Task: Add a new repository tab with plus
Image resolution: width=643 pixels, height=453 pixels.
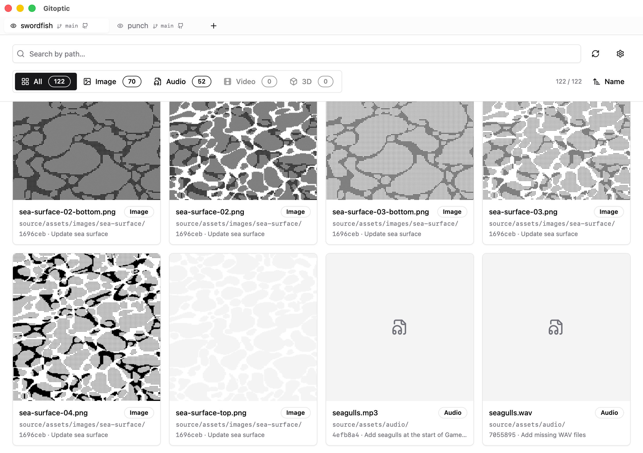Action: [213, 26]
